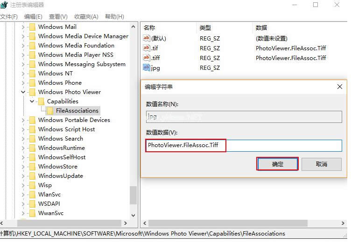Select the Windows Search tree item
This screenshot has height=243, width=351.
point(60,139)
